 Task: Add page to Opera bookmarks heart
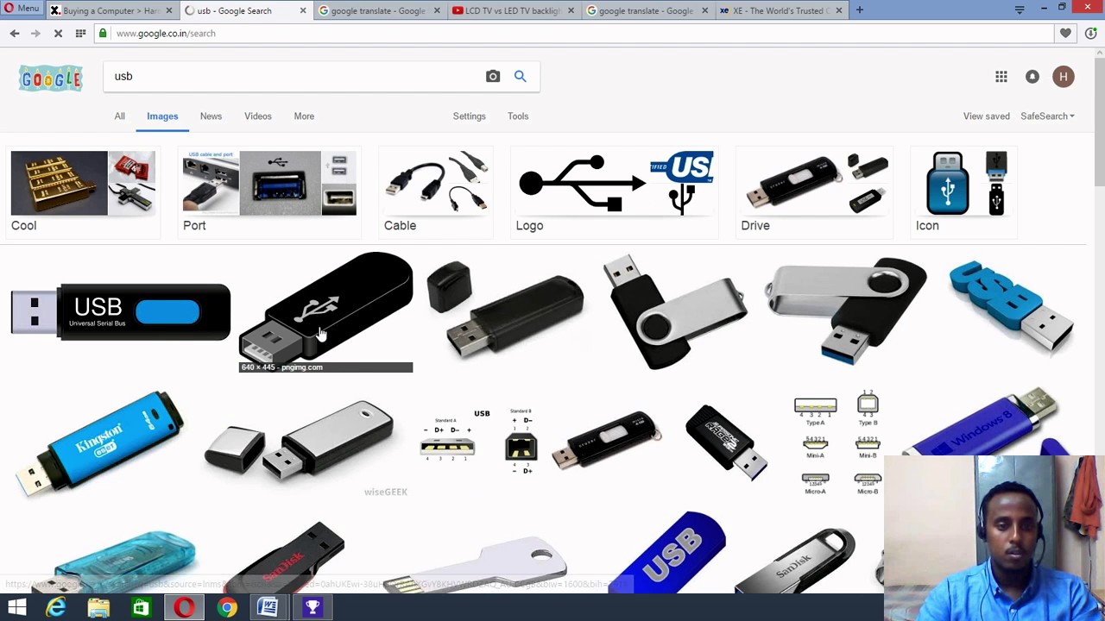click(x=1065, y=33)
